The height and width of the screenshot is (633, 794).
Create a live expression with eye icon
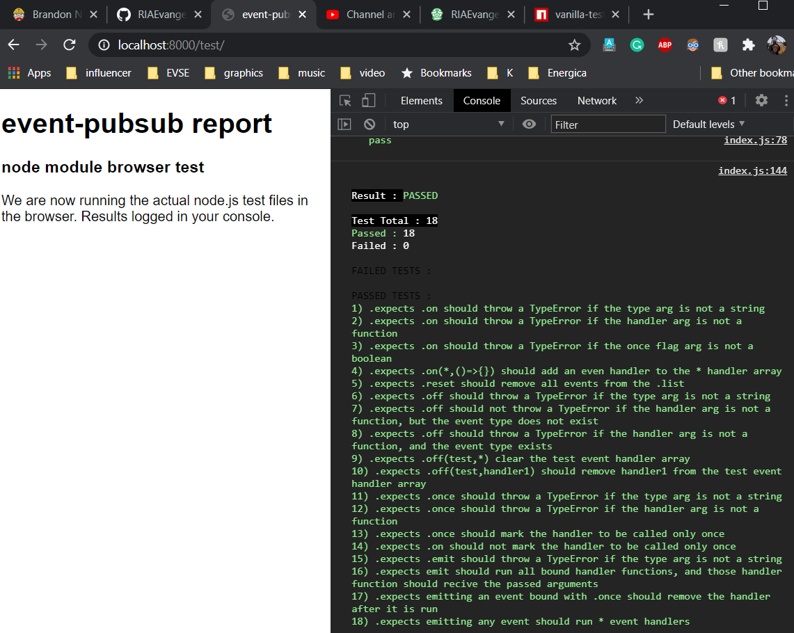coord(529,124)
